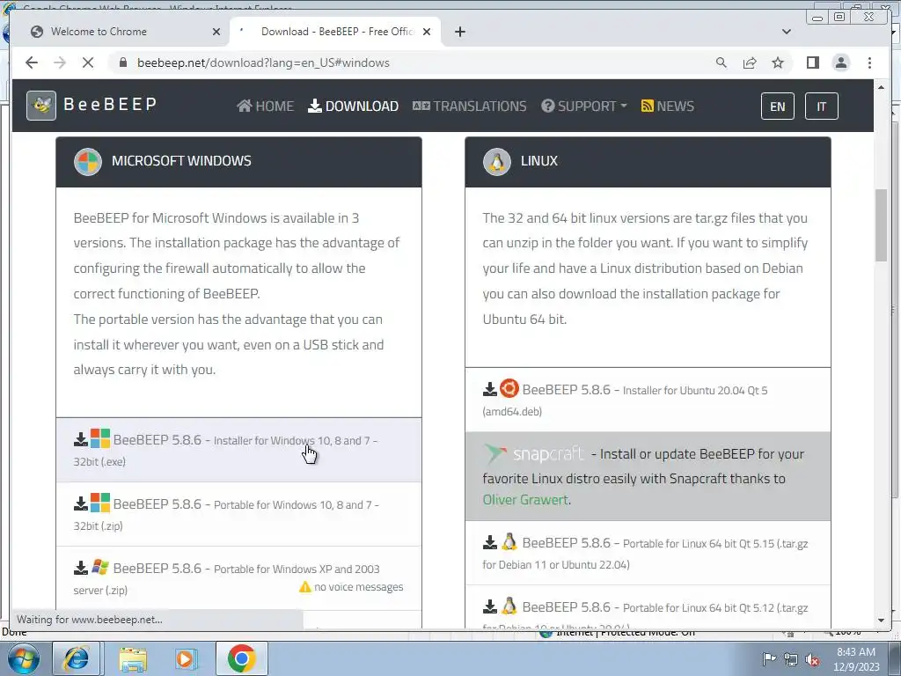Image resolution: width=901 pixels, height=676 pixels.
Task: Stop the page loading with the X button
Action: pyautogui.click(x=88, y=62)
